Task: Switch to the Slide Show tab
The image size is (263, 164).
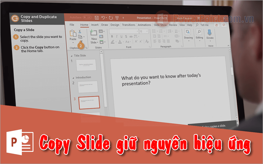Action: [160, 25]
